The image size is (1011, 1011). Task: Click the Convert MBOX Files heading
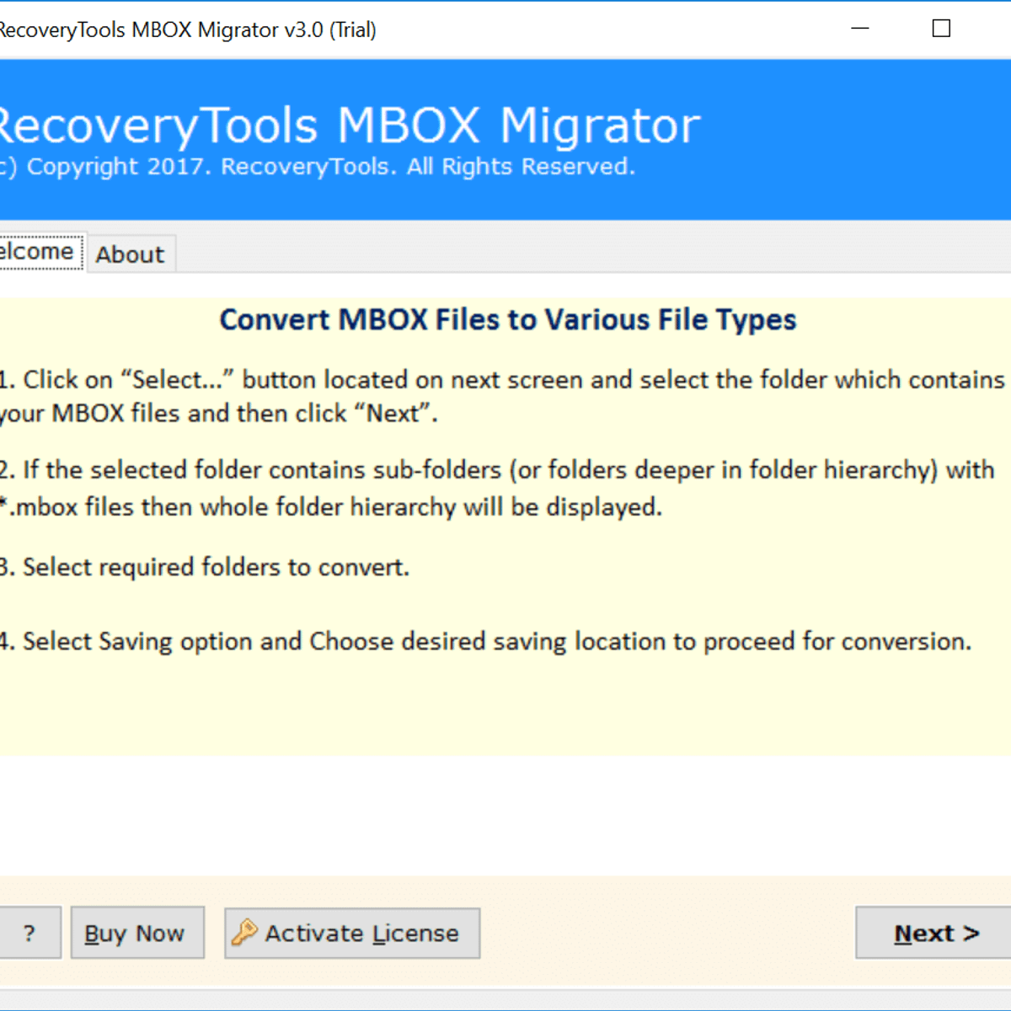(x=508, y=320)
